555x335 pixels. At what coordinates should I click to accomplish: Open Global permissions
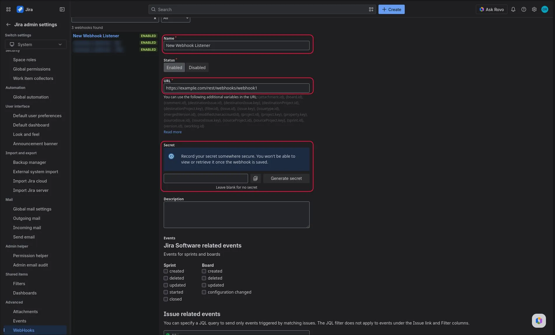(x=32, y=69)
